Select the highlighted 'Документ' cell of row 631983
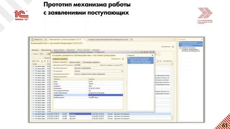 pyautogui.click(x=80, y=114)
